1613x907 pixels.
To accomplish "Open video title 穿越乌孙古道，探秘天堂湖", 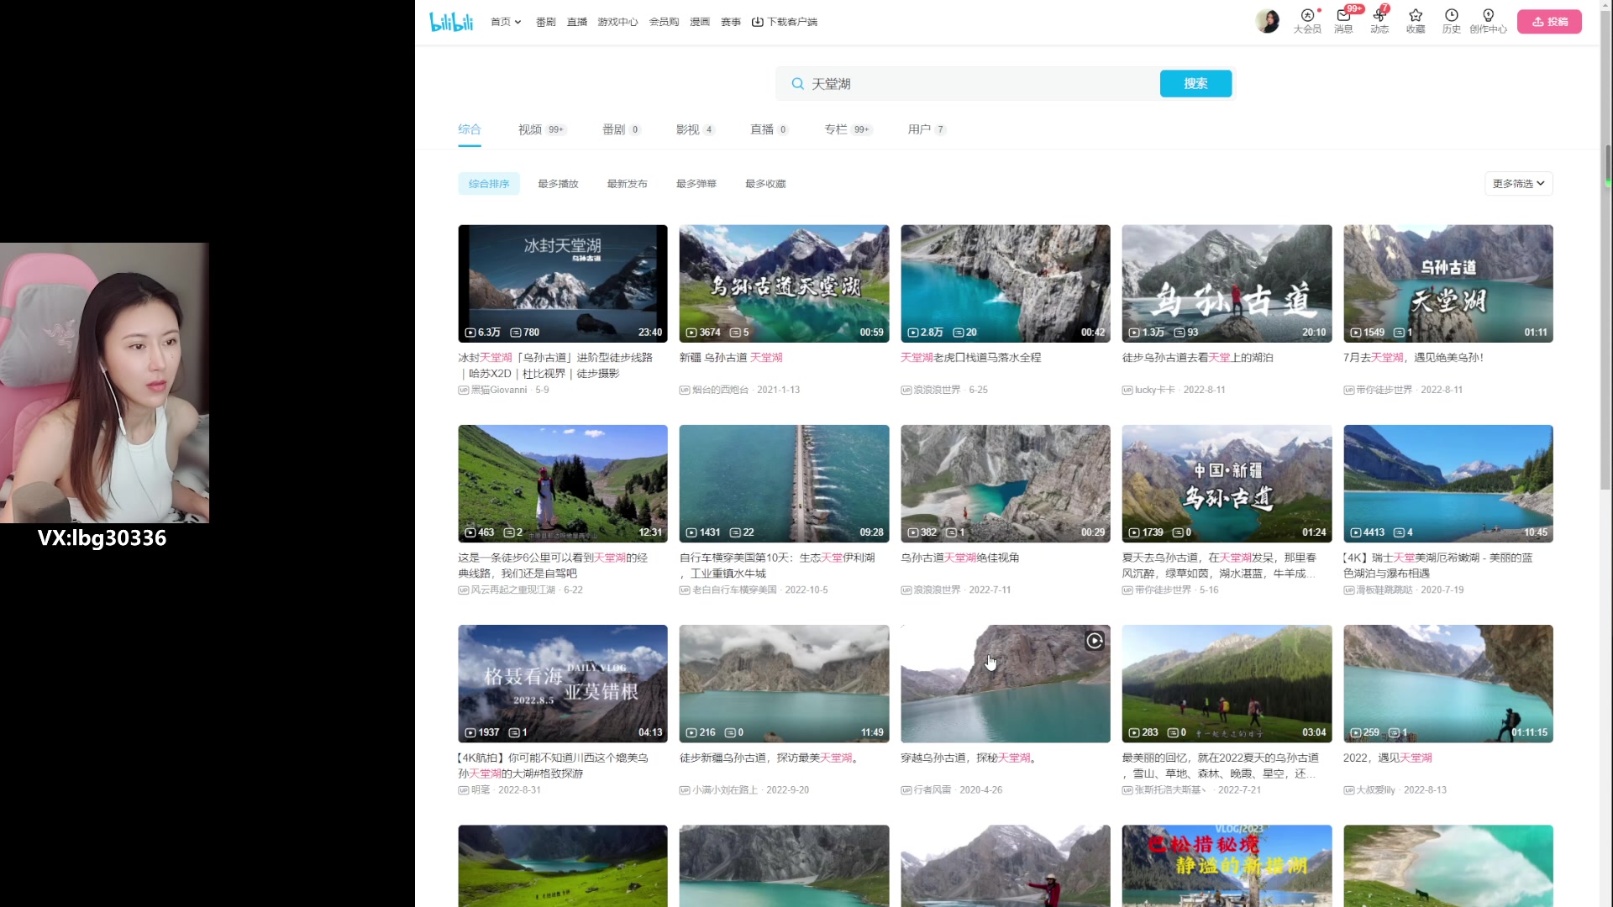I will click(968, 758).
